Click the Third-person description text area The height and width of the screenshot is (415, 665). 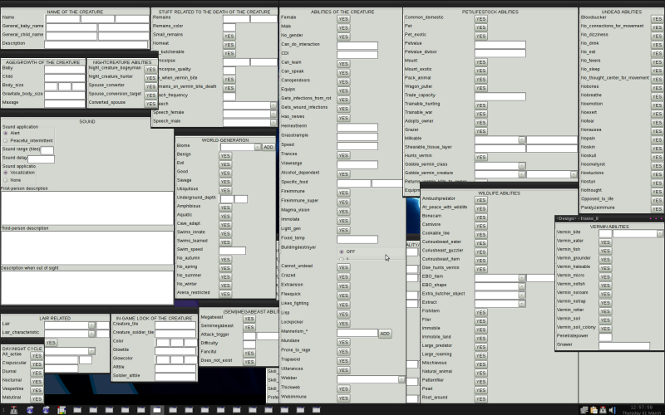point(87,247)
